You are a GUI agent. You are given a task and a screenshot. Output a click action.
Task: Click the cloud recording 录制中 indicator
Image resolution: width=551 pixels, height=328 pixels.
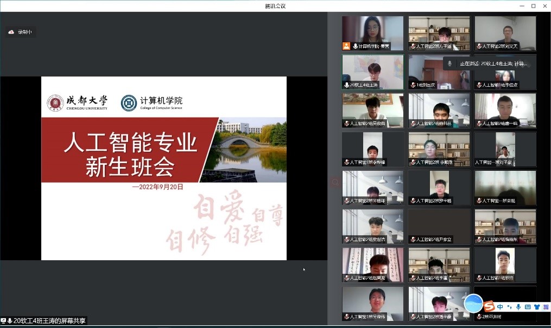click(20, 32)
